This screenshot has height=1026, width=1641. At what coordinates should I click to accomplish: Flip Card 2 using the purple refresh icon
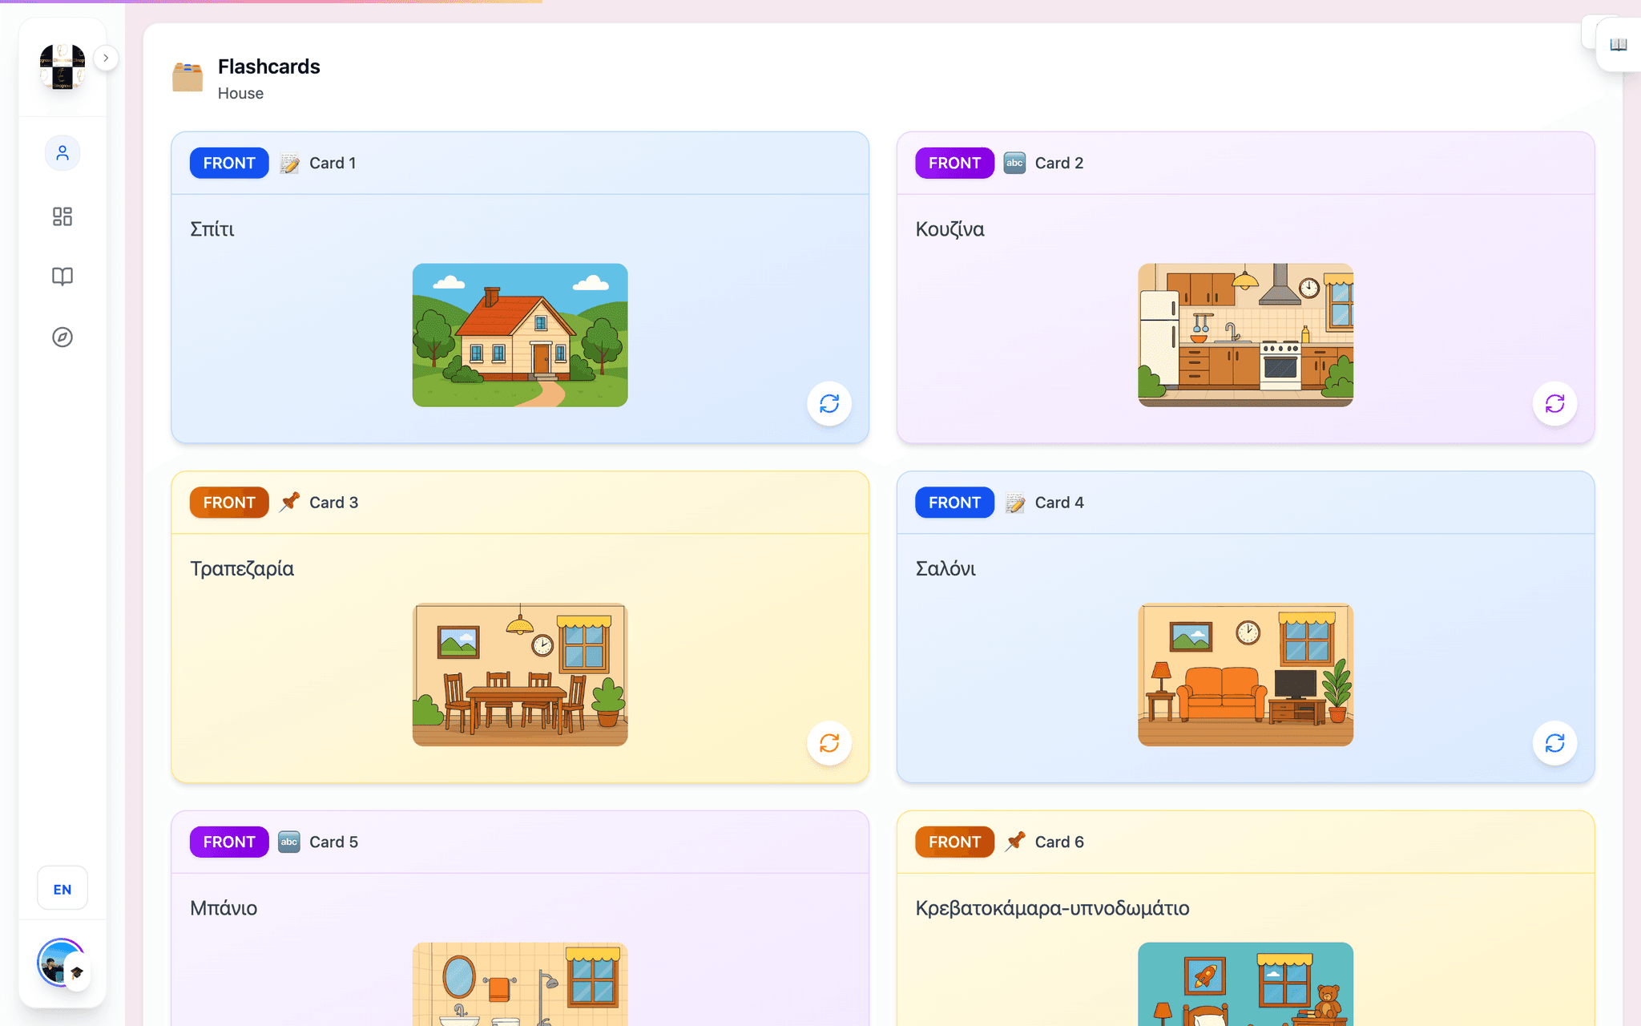(x=1554, y=403)
